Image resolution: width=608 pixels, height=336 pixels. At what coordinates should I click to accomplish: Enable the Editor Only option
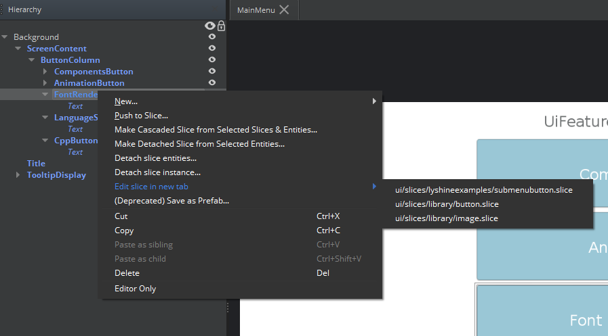point(135,289)
